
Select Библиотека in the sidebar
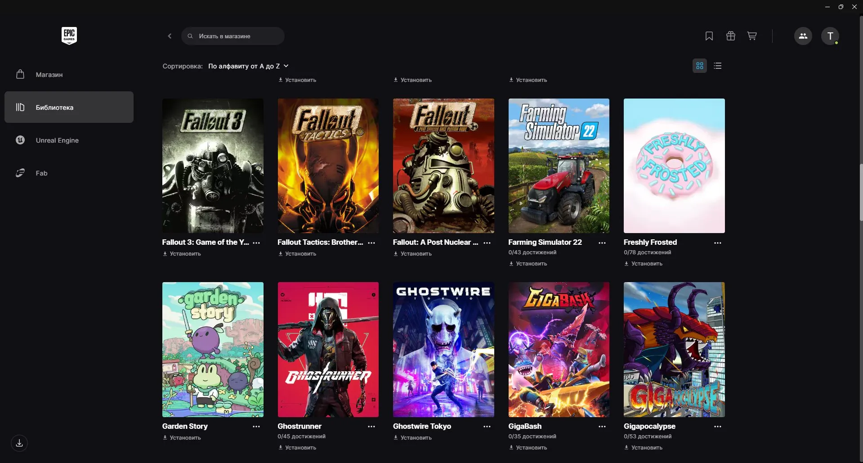[x=69, y=107]
